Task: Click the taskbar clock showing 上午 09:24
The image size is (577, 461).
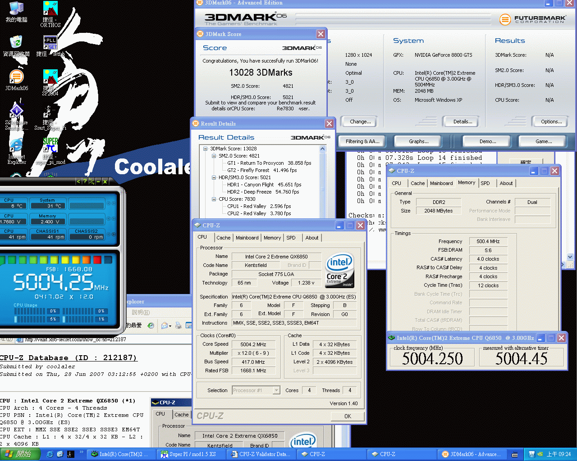Action: (559, 454)
